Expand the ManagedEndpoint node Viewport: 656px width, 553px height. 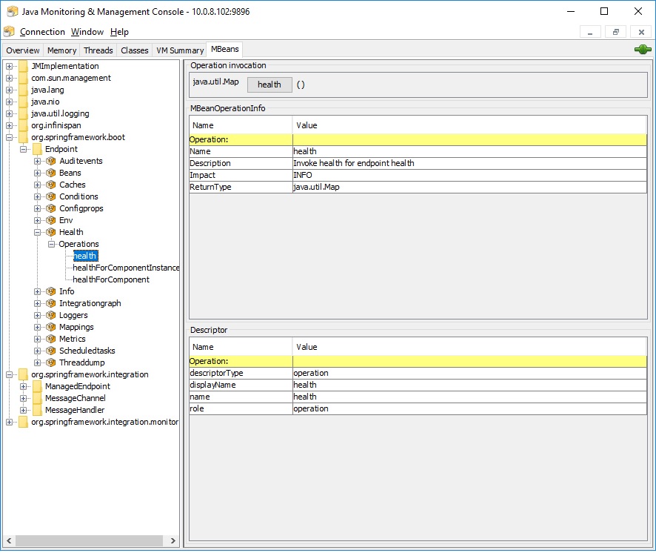click(x=24, y=386)
